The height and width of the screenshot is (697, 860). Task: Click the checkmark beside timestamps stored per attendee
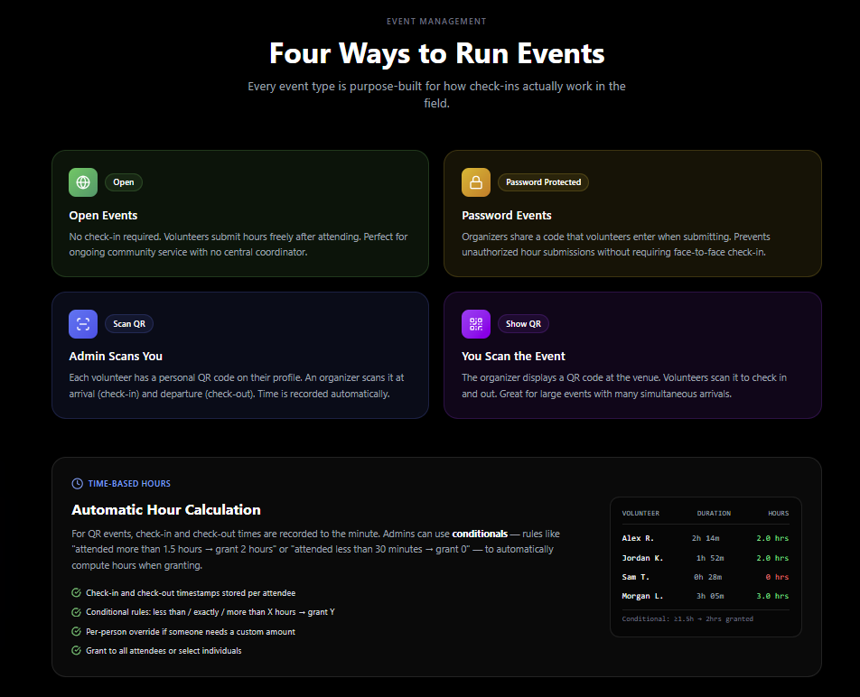(x=76, y=592)
